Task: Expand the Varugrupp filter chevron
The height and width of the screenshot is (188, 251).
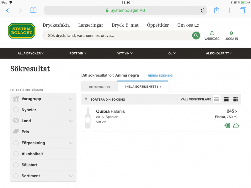Action: (71, 99)
